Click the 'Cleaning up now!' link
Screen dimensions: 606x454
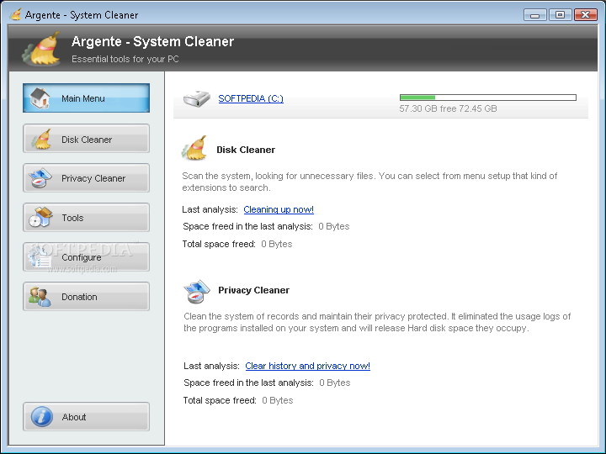279,209
